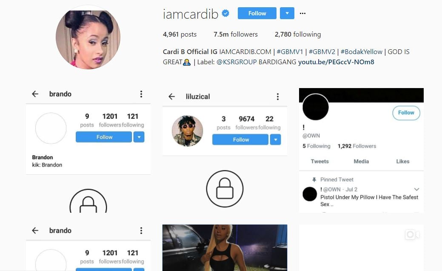Expand the dropdown beside brando's Follow button
This screenshot has height=271, width=442.
(x=139, y=137)
